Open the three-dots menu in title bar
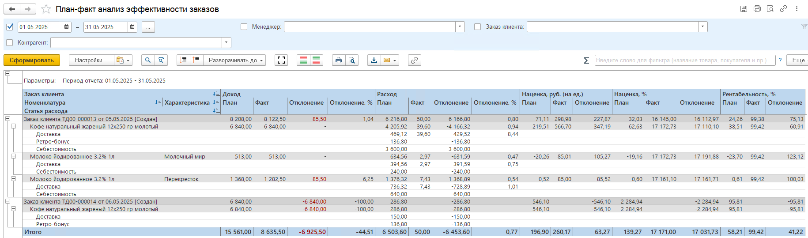The height and width of the screenshot is (238, 808). [797, 9]
